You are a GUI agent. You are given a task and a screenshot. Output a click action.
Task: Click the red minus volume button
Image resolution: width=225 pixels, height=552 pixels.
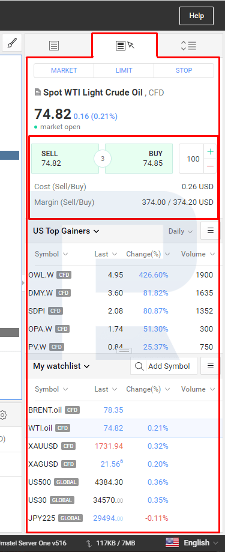[x=210, y=166]
